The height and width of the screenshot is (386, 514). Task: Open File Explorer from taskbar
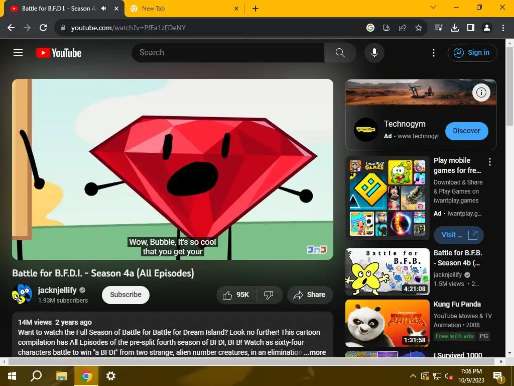tap(61, 376)
